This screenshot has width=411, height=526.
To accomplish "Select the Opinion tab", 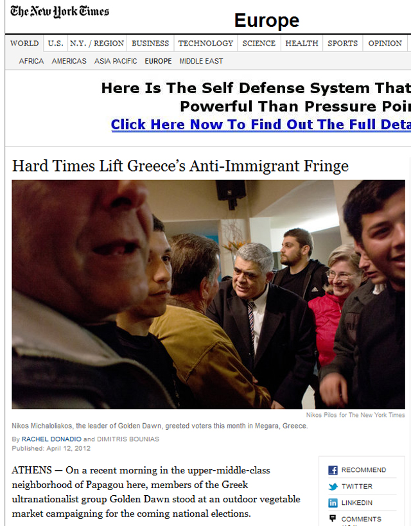I will pyautogui.click(x=385, y=43).
